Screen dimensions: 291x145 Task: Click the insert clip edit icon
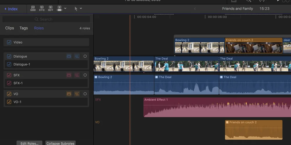[x=42, y=8]
